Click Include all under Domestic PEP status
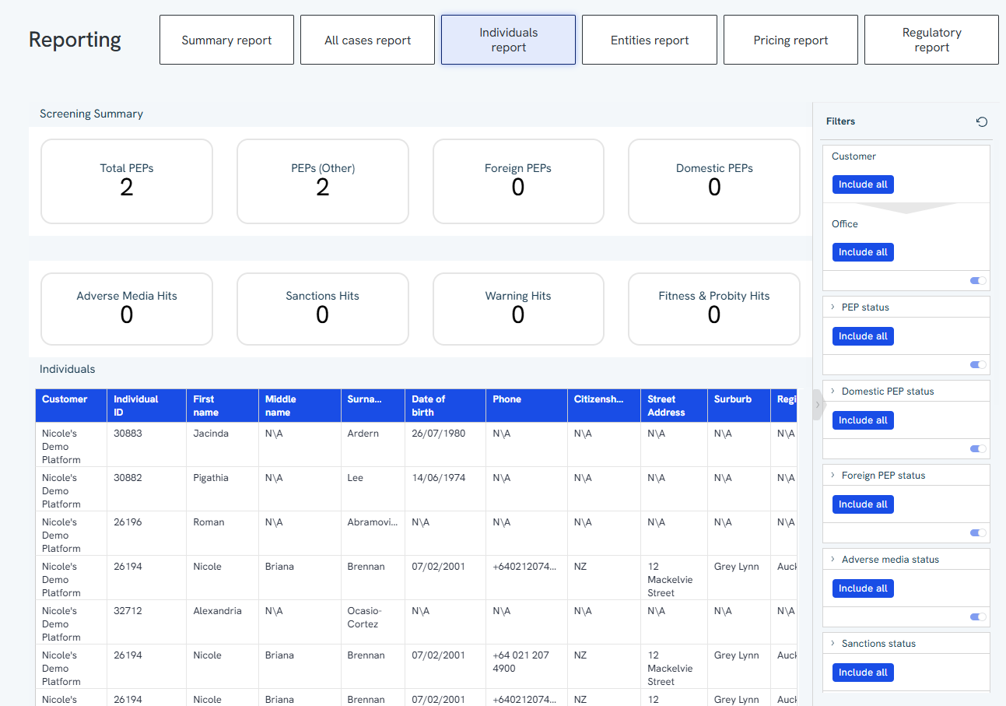1006x706 pixels. tap(863, 420)
